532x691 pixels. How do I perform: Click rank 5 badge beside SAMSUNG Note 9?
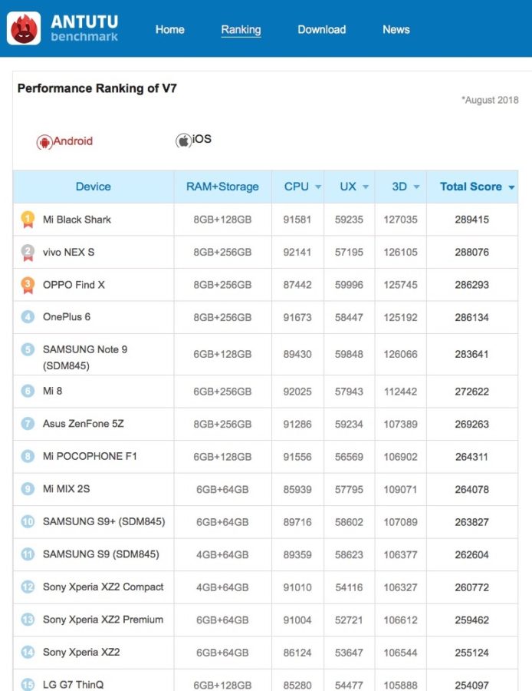28,349
